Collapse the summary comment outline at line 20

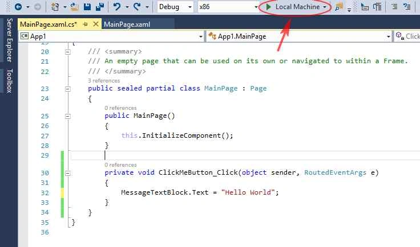(68, 52)
